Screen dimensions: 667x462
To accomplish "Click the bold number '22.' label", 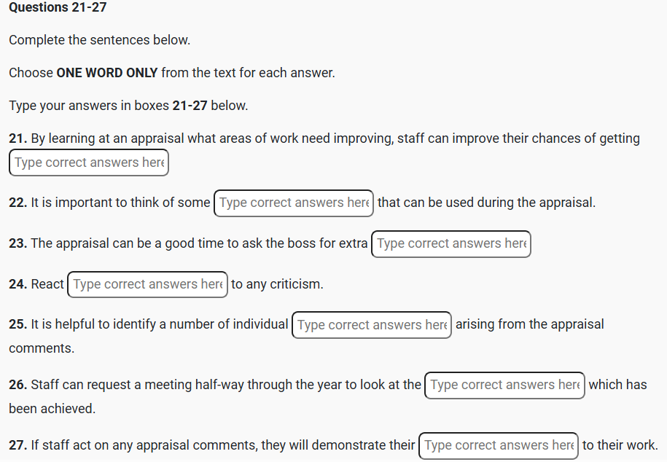I will tap(17, 203).
